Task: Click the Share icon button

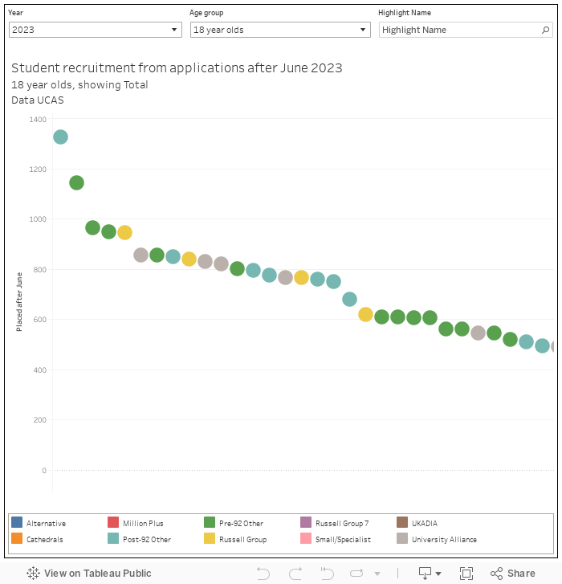Action: tap(512, 574)
